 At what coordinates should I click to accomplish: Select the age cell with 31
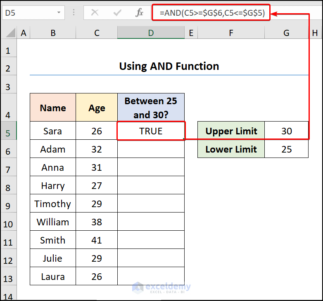[97, 167]
